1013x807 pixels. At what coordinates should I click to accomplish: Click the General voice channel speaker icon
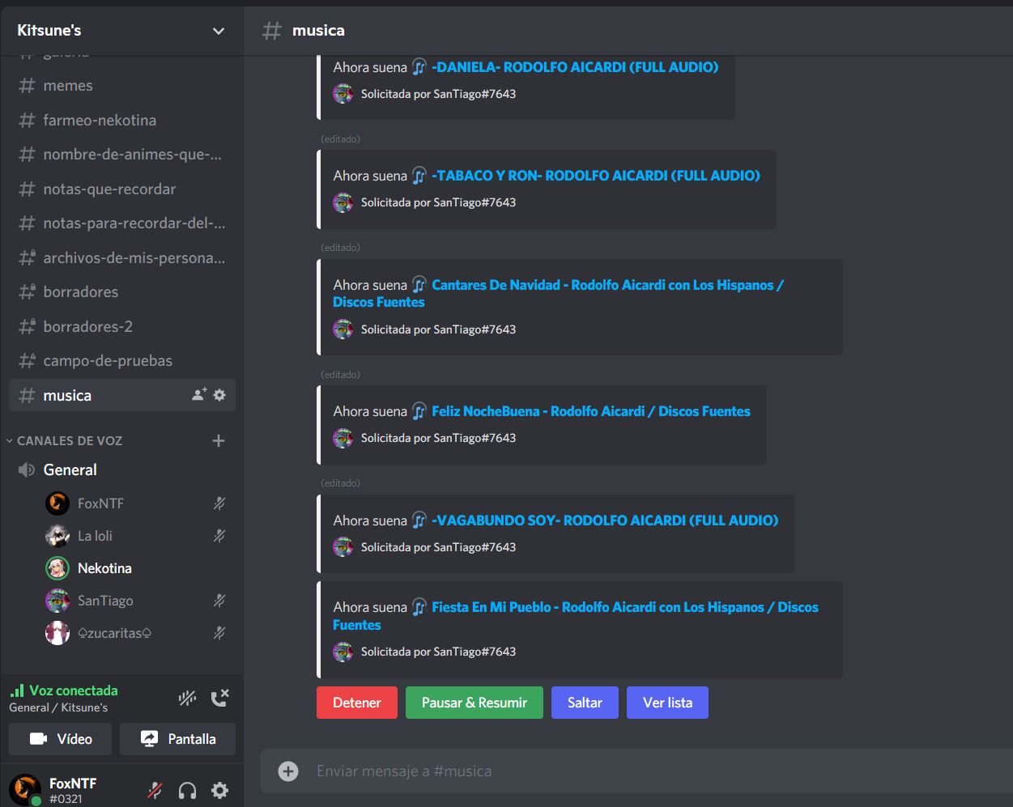click(27, 470)
